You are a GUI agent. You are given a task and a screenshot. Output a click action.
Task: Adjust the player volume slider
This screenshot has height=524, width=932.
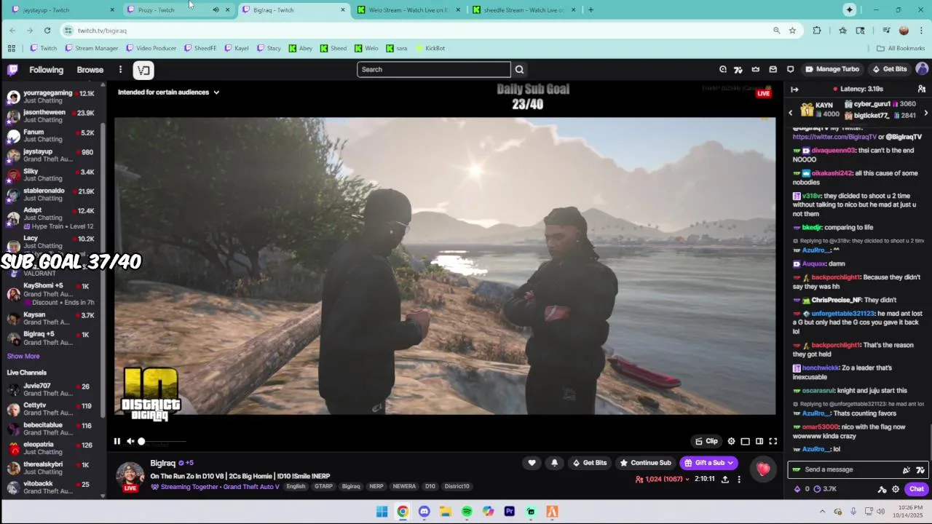pos(162,441)
